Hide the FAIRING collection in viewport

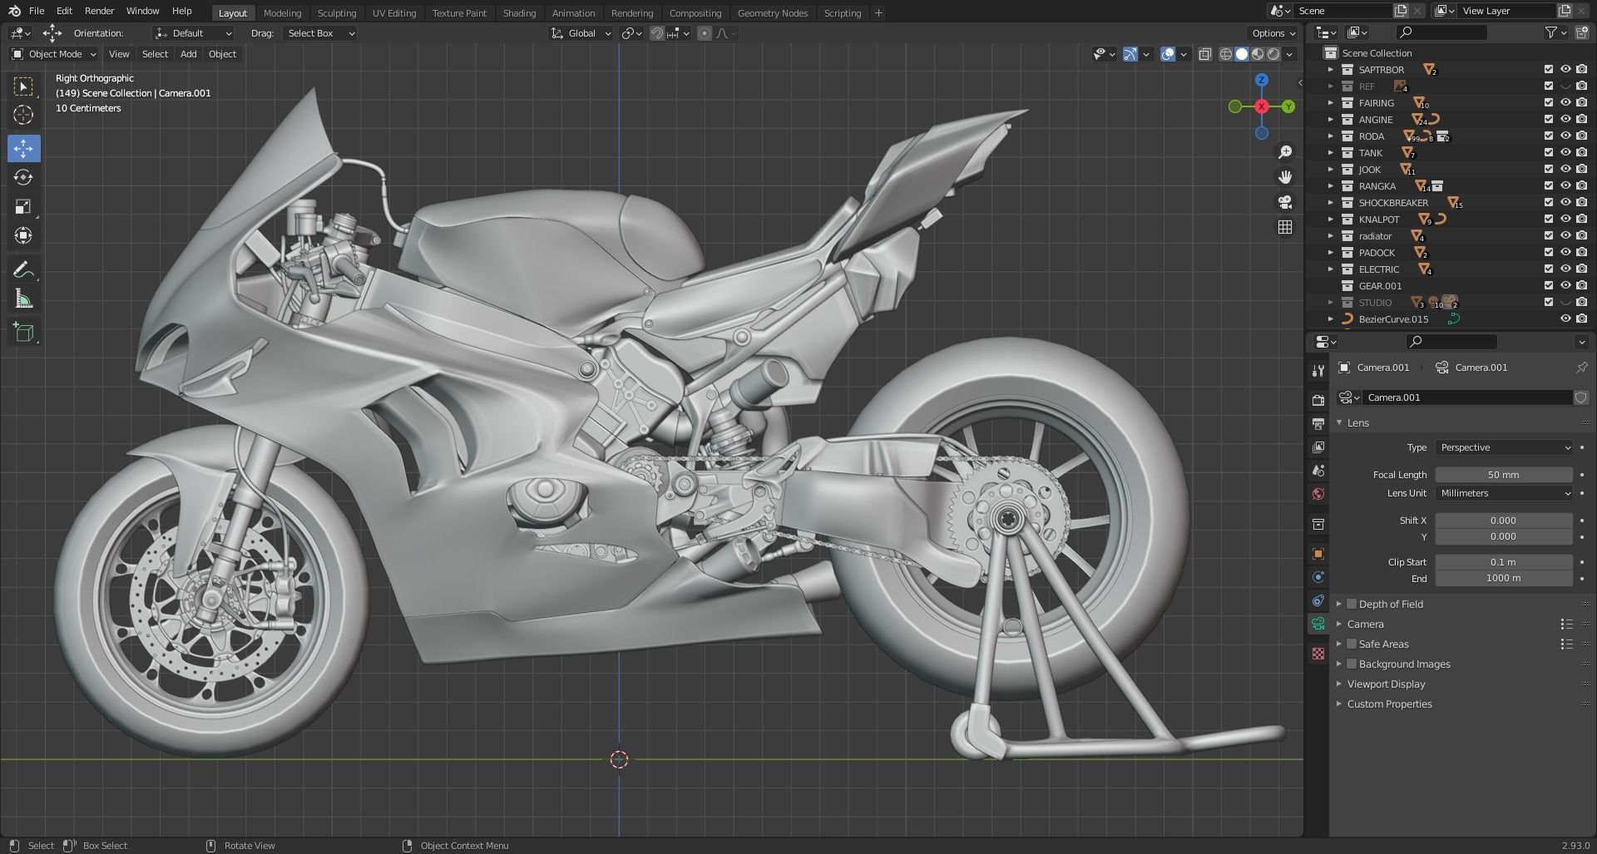click(x=1565, y=102)
